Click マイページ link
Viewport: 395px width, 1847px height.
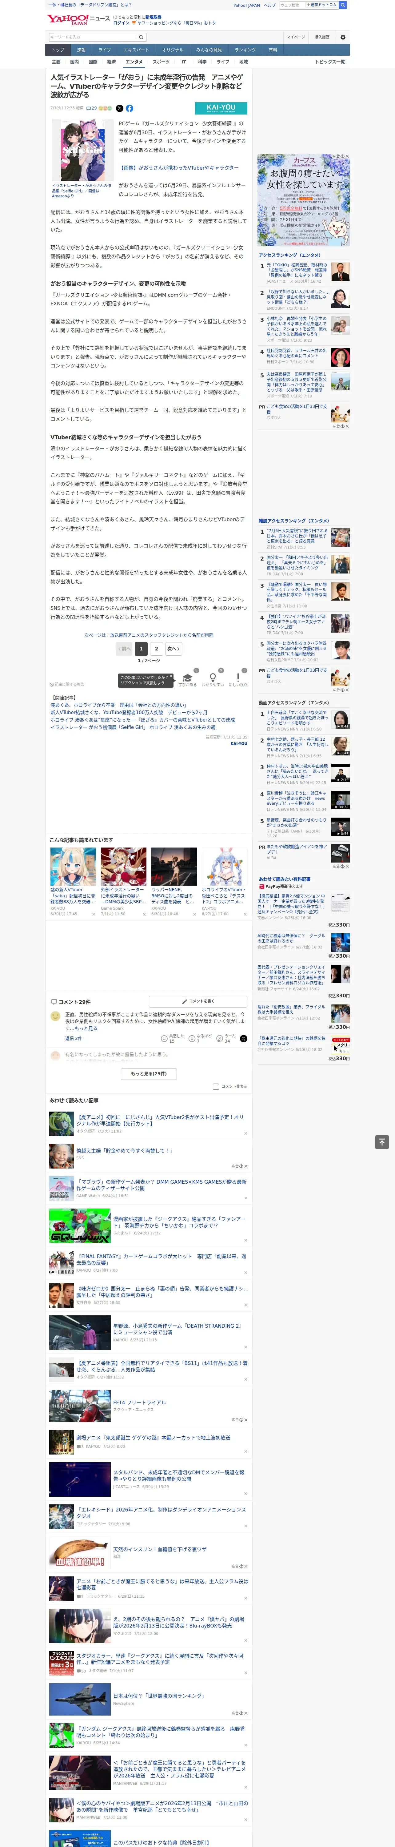[x=296, y=37]
